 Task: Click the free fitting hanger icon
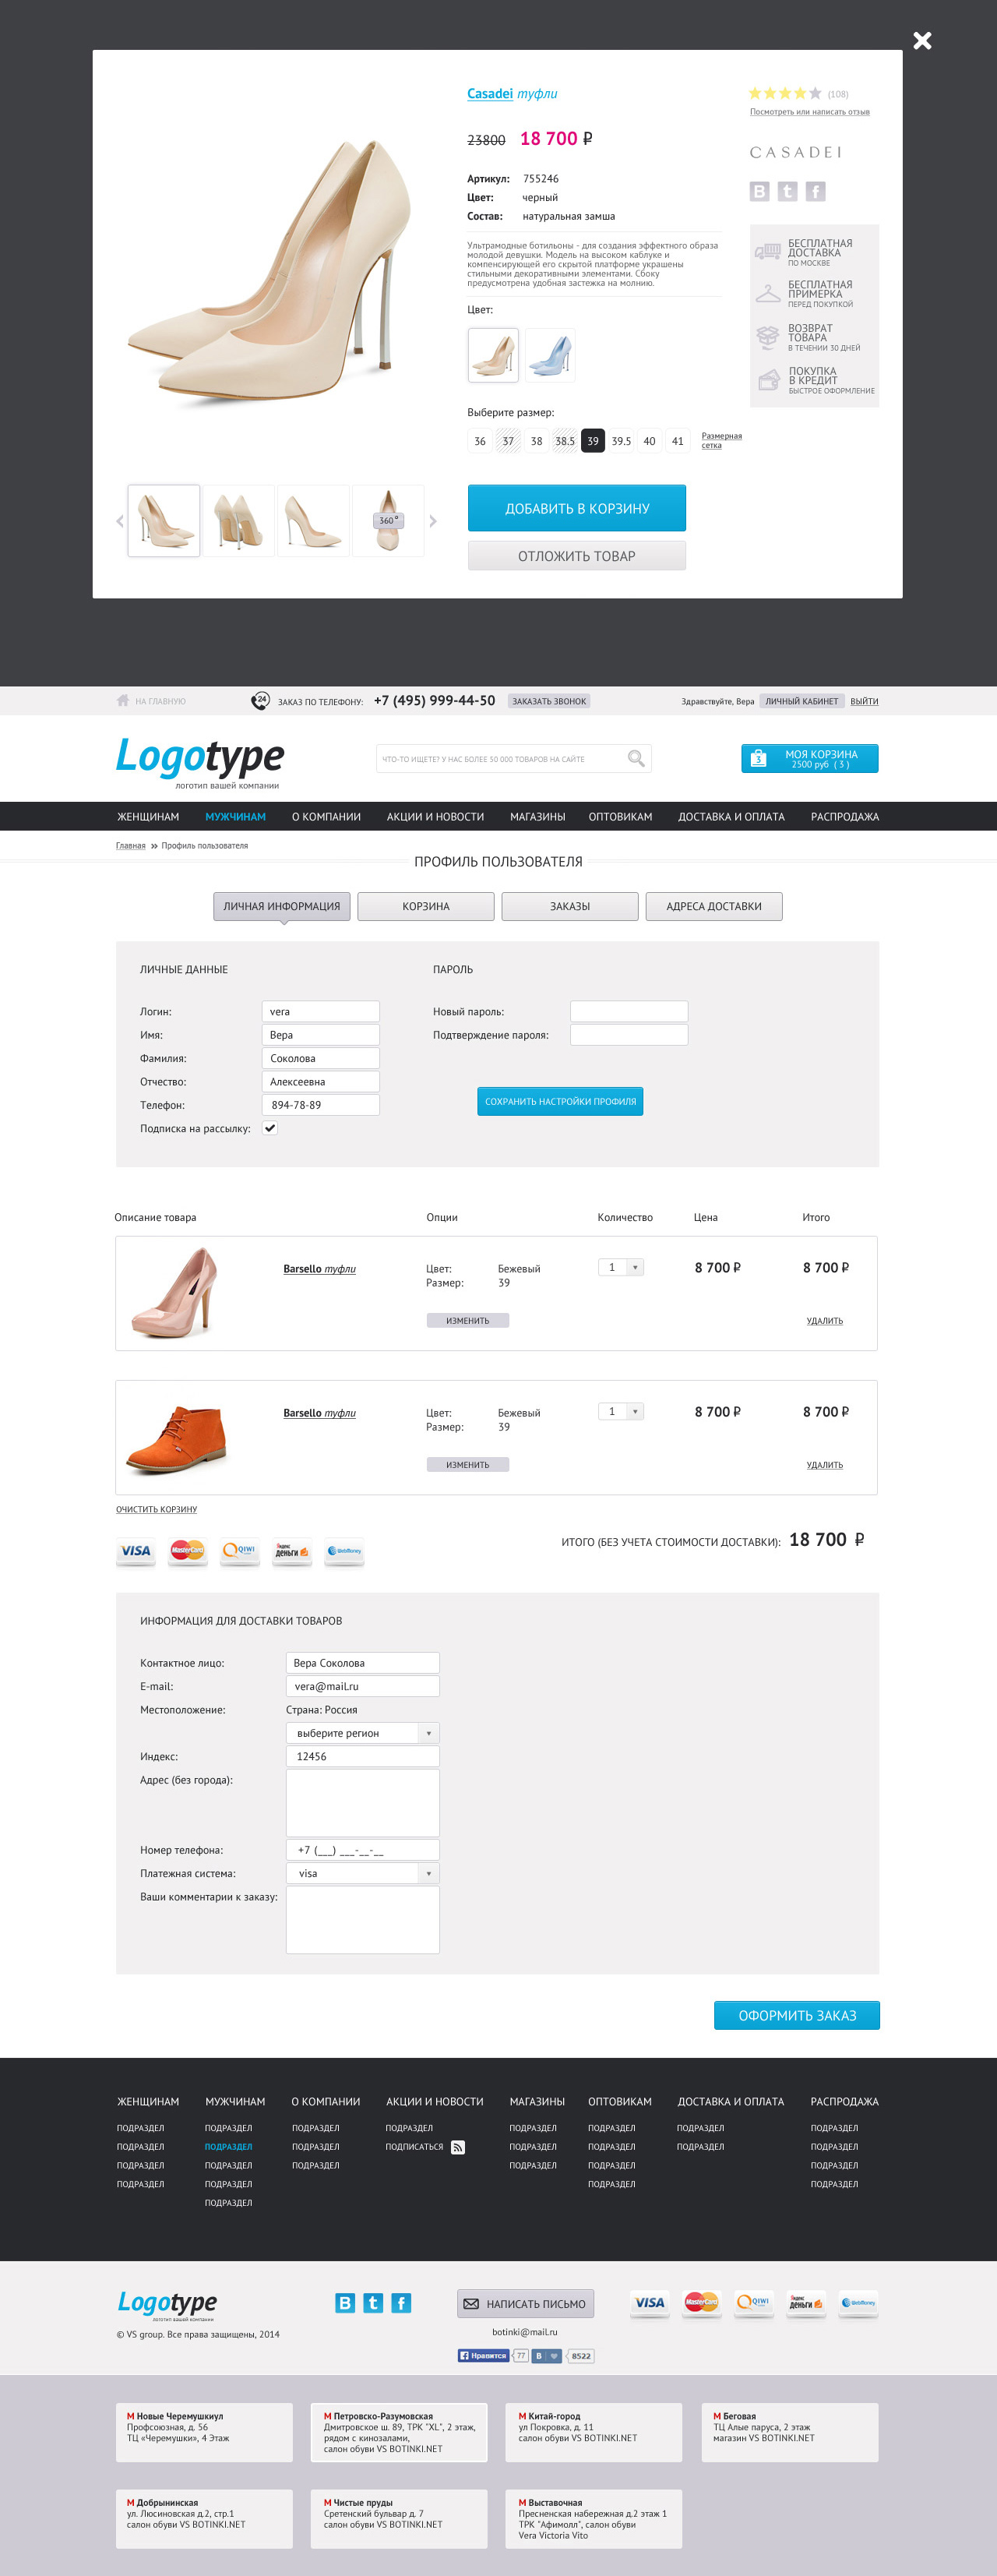click(768, 294)
